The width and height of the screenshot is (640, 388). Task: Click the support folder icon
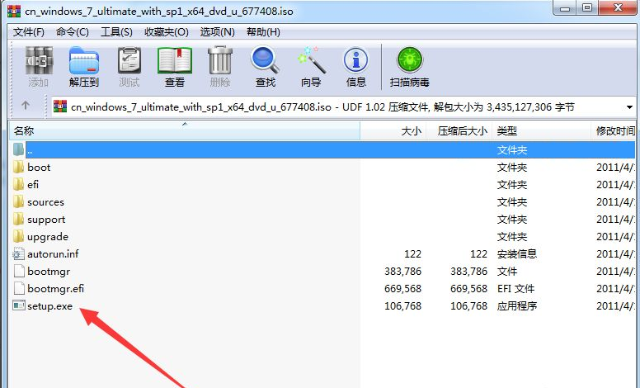[x=18, y=219]
